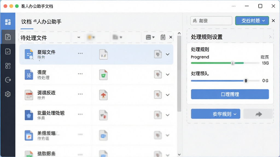
Task: Expand the third file row chevron
Action: click(x=168, y=95)
